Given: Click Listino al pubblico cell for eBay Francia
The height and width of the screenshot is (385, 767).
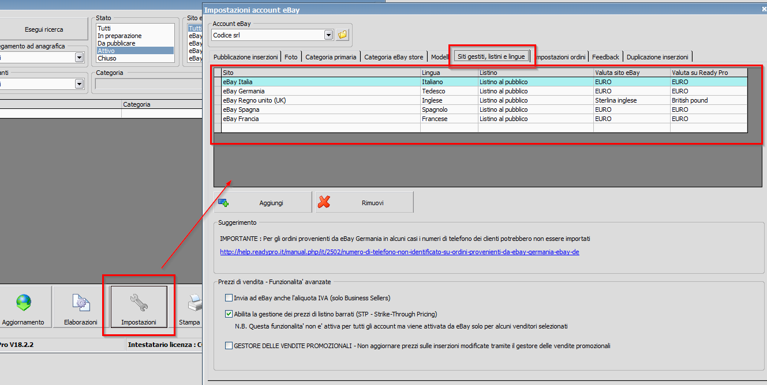Looking at the screenshot, I should (x=536, y=119).
